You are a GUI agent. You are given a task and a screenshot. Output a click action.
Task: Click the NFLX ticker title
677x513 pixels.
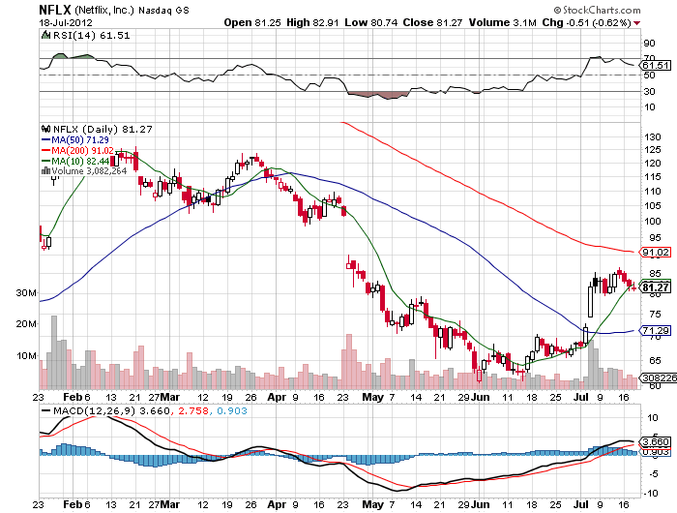coord(55,10)
